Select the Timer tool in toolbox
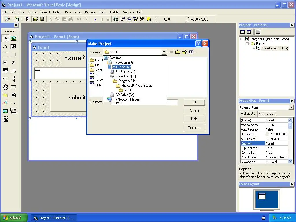296x222 pixels. (5, 87)
